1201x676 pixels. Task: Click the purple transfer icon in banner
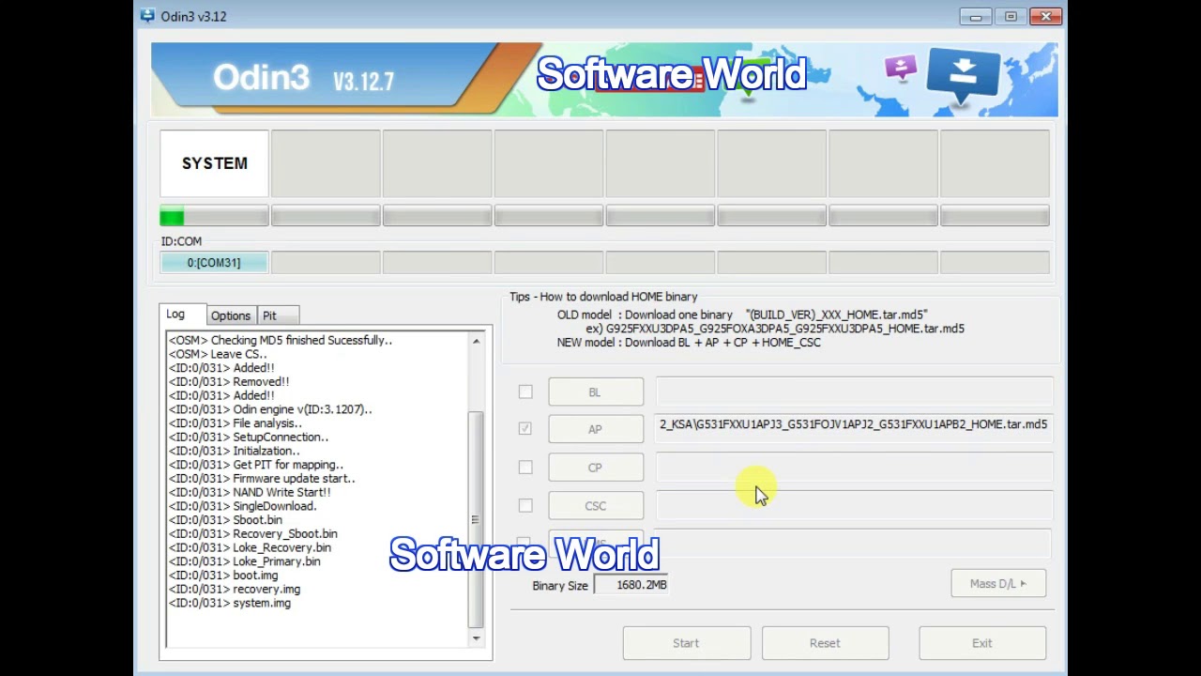point(900,68)
